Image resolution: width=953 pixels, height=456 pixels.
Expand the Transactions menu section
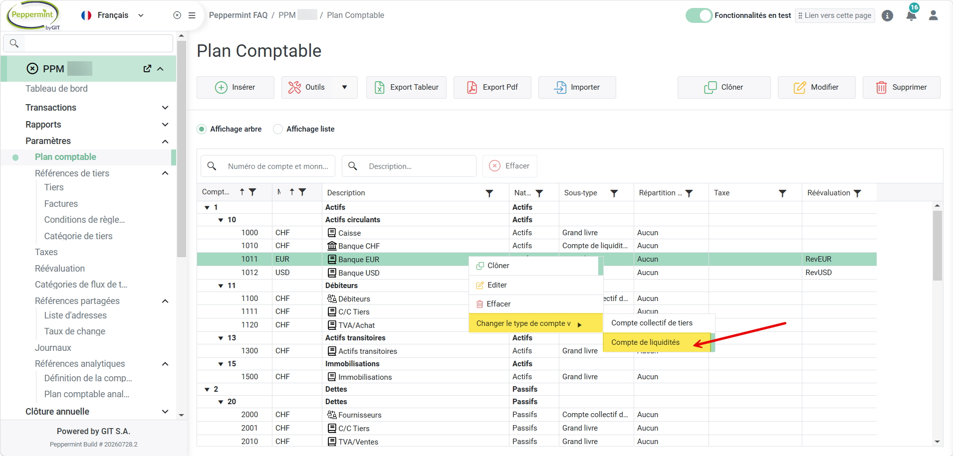point(165,108)
